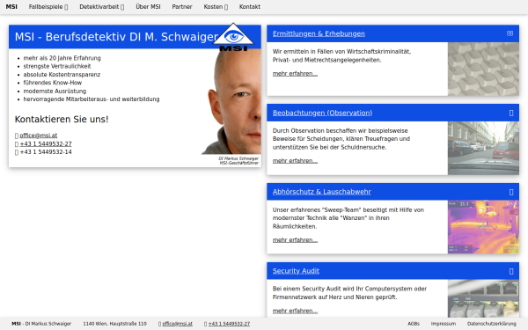Click the envelope icon in the footer
The height and width of the screenshot is (330, 528).
pyautogui.click(x=159, y=324)
